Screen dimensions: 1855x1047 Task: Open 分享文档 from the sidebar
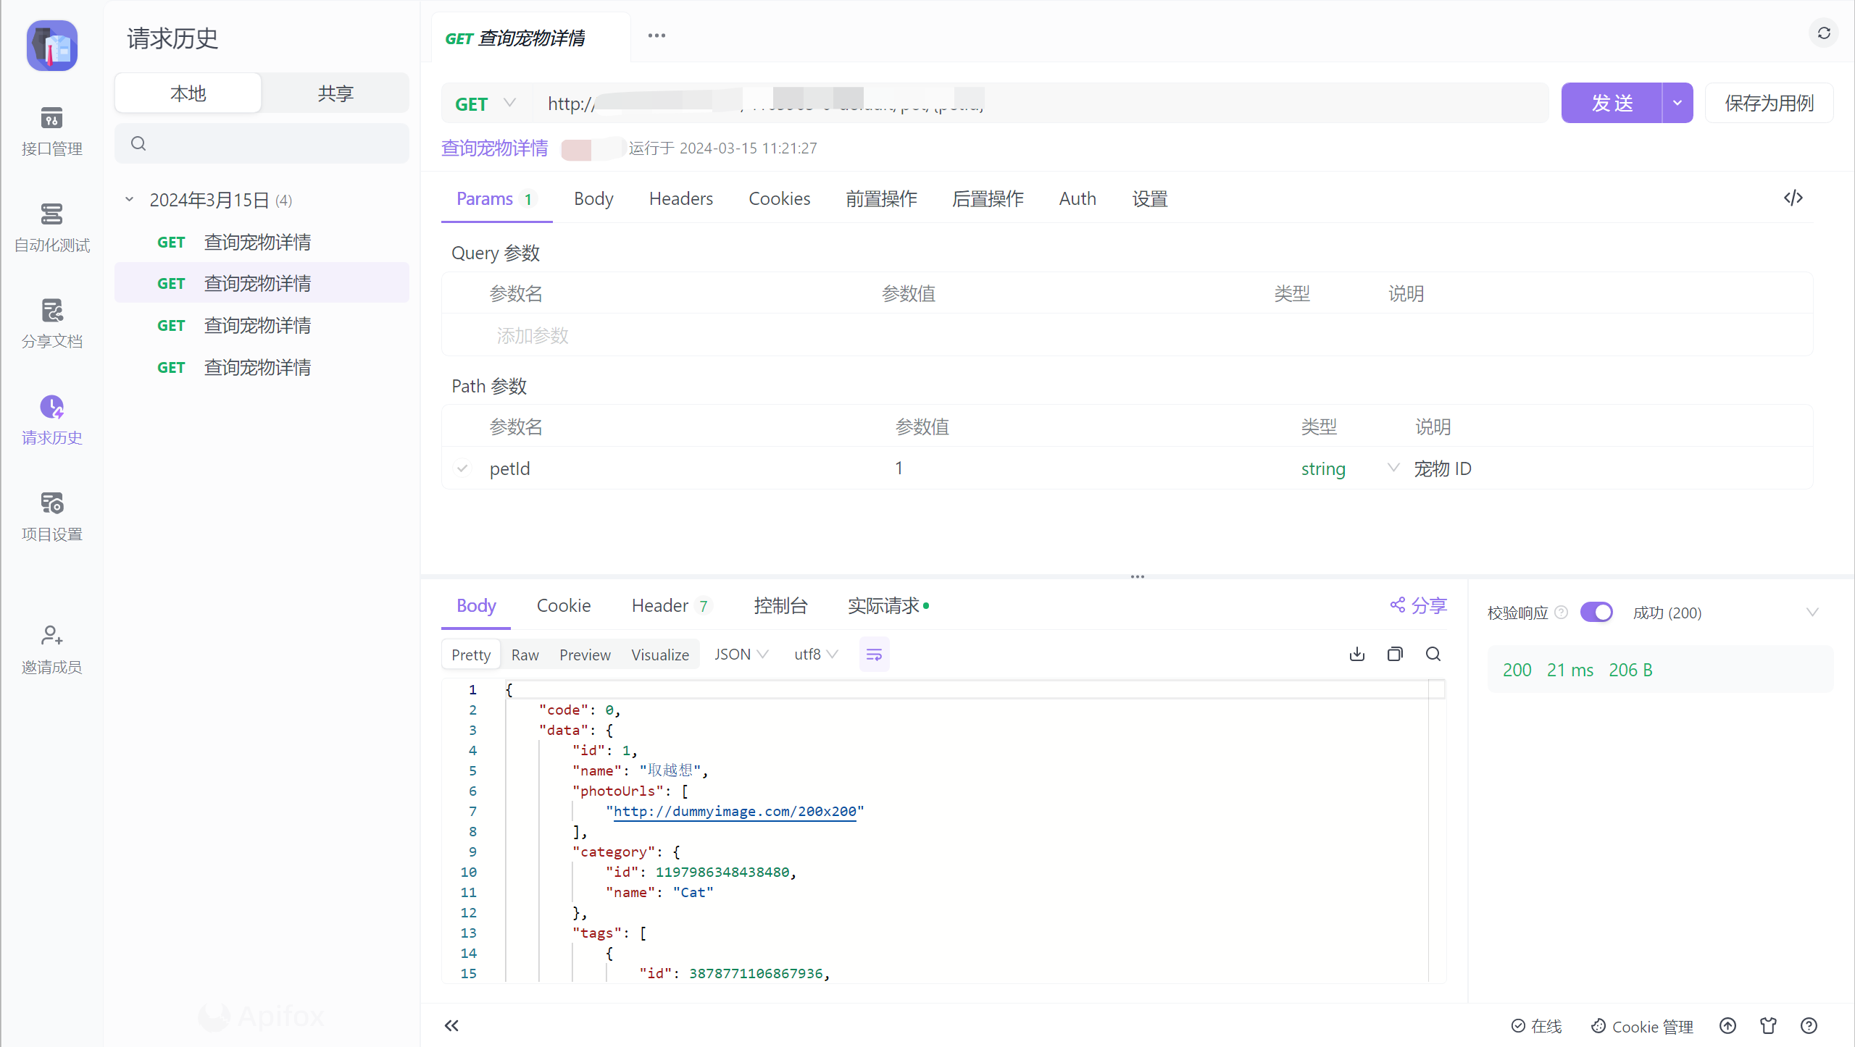(x=51, y=323)
